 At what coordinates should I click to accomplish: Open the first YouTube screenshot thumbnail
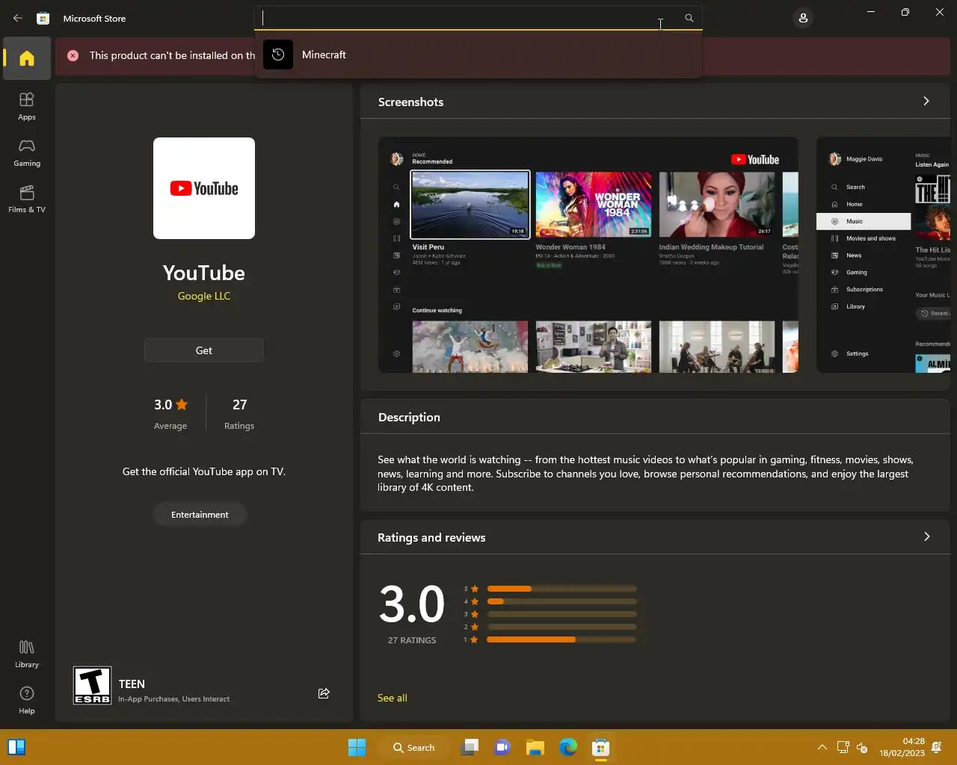(588, 255)
